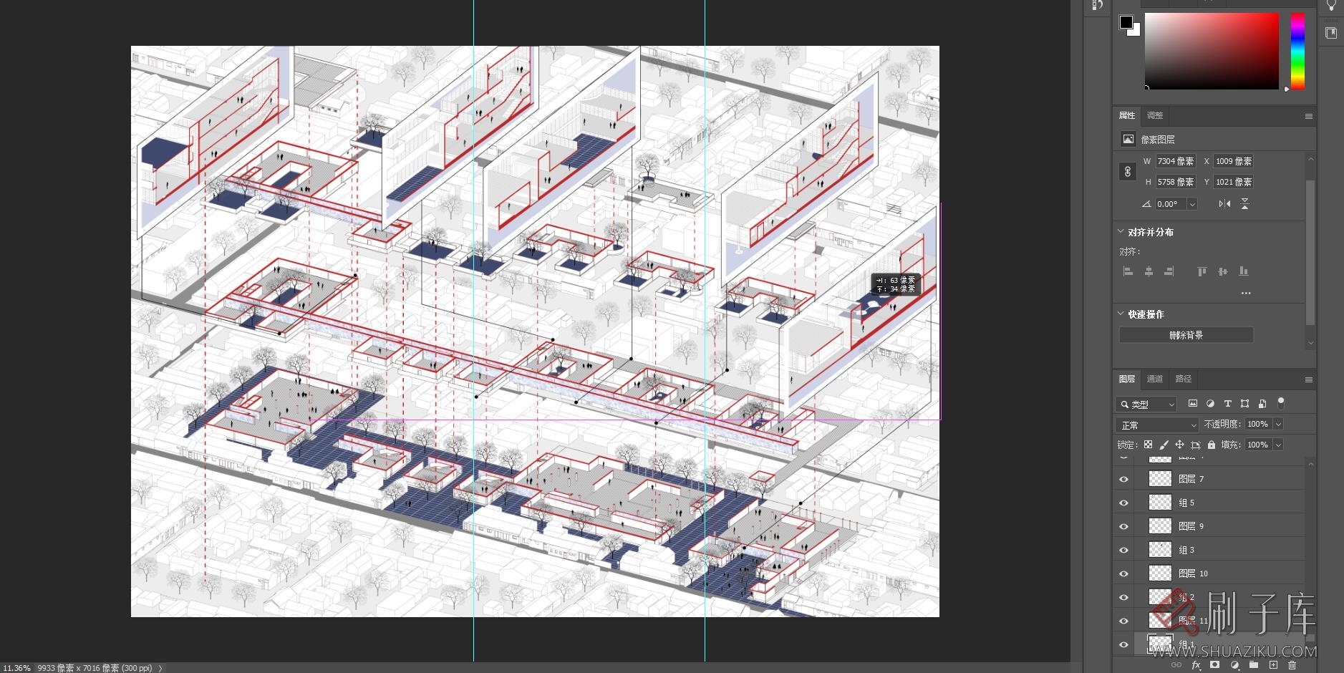Hide 图层 7 with its eye icon

pyautogui.click(x=1123, y=480)
